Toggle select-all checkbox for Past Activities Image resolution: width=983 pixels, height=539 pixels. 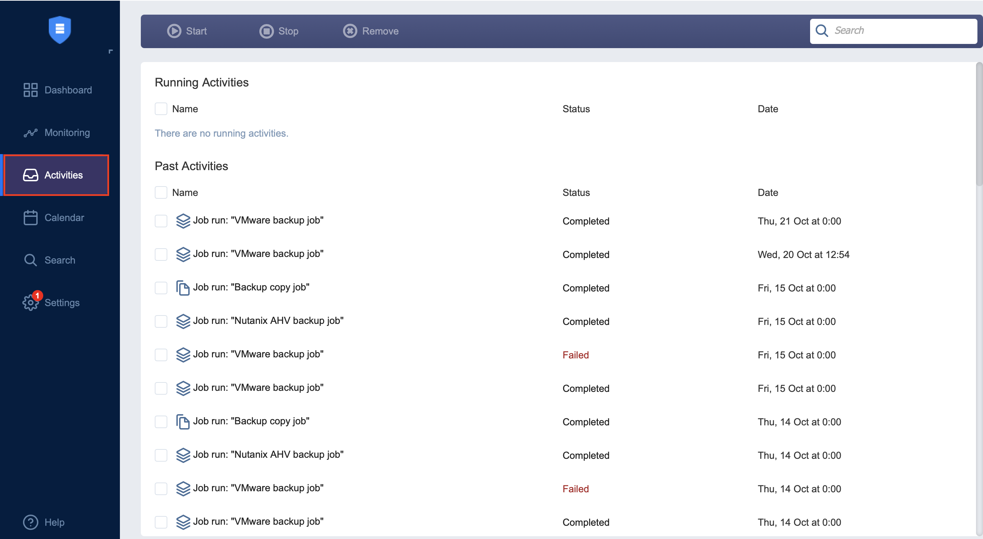(x=161, y=192)
